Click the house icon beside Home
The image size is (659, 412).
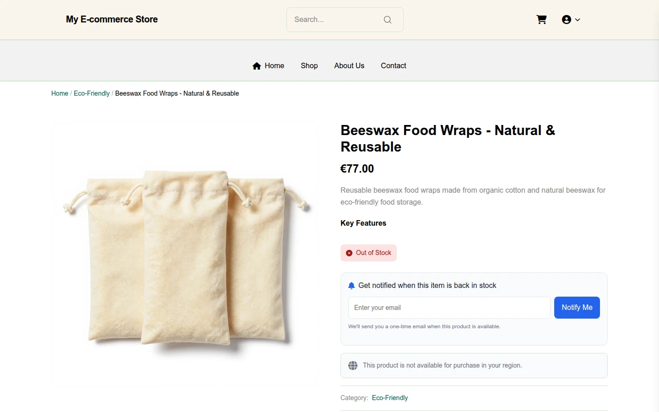click(x=257, y=66)
